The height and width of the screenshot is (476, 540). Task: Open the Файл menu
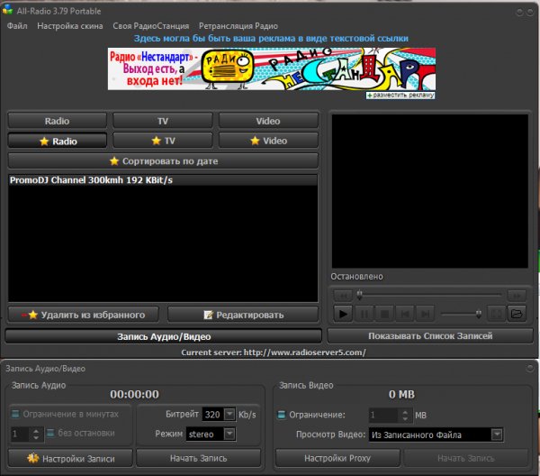click(17, 26)
